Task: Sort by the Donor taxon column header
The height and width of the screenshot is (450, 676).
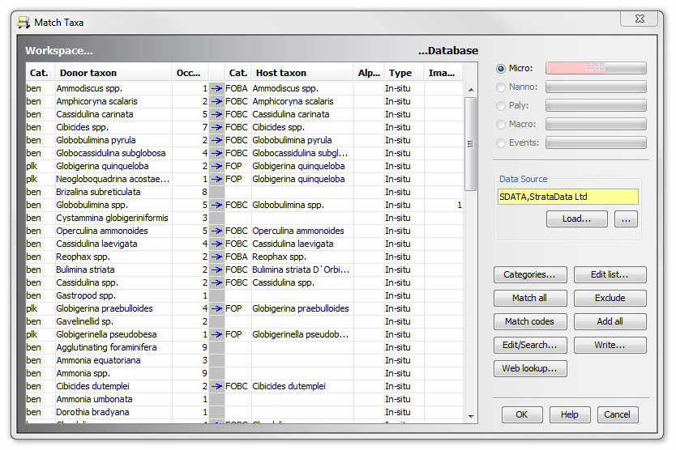Action: coord(113,73)
